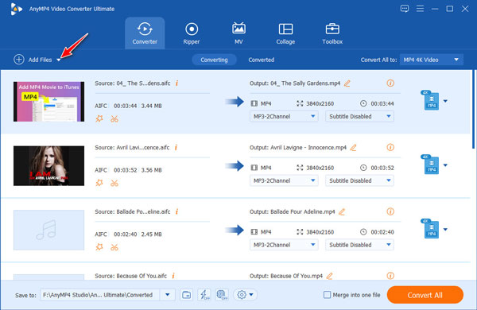Screen dimensions: 477x310
Task: Open subtitle dropdown for Ballade Pour Adeline
Action: [359, 245]
